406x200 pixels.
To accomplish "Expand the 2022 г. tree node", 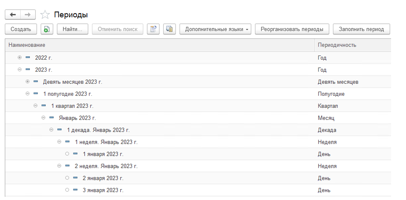I will tap(19, 58).
